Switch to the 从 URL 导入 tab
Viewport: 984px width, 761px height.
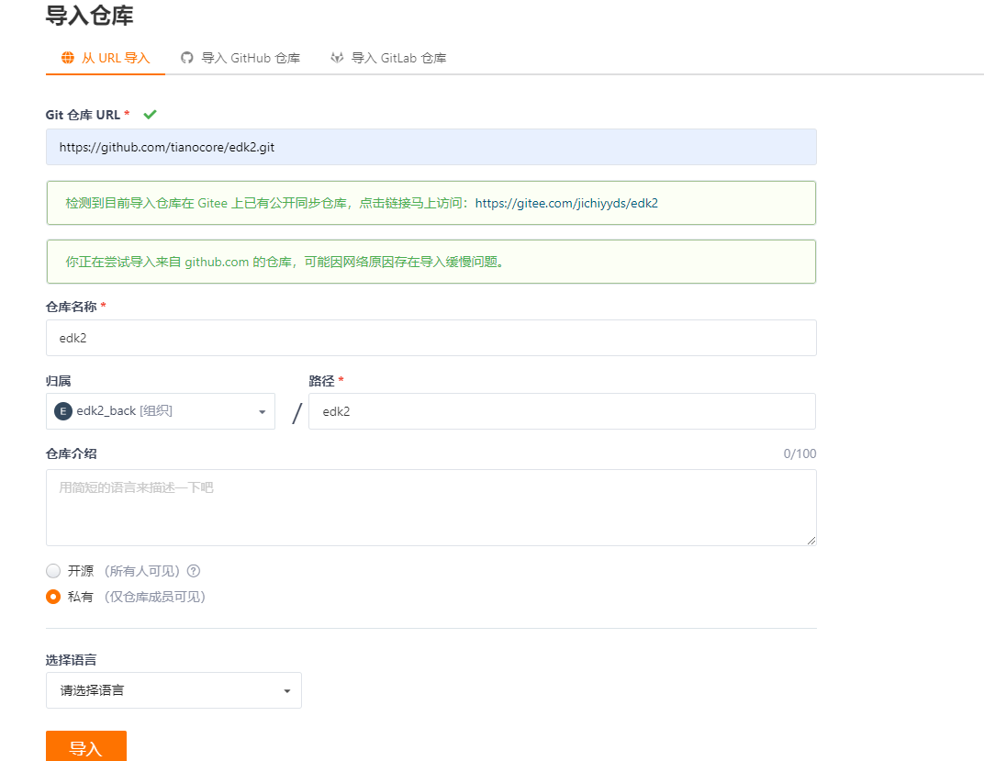(106, 59)
